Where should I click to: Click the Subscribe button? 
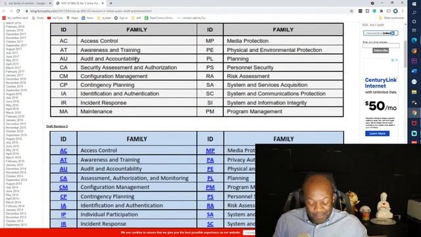point(380,51)
